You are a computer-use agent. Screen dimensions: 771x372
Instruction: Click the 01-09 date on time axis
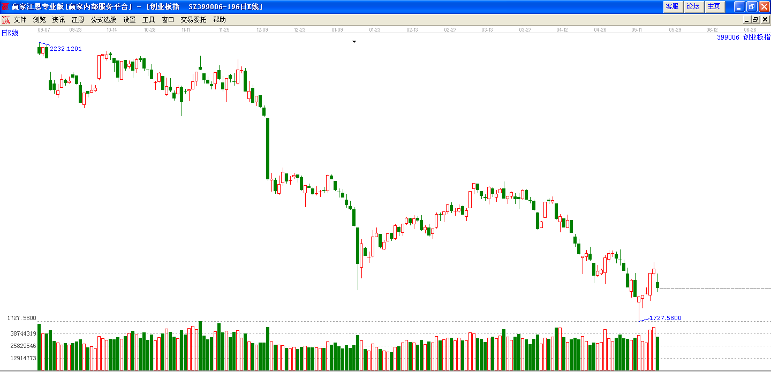coord(337,30)
